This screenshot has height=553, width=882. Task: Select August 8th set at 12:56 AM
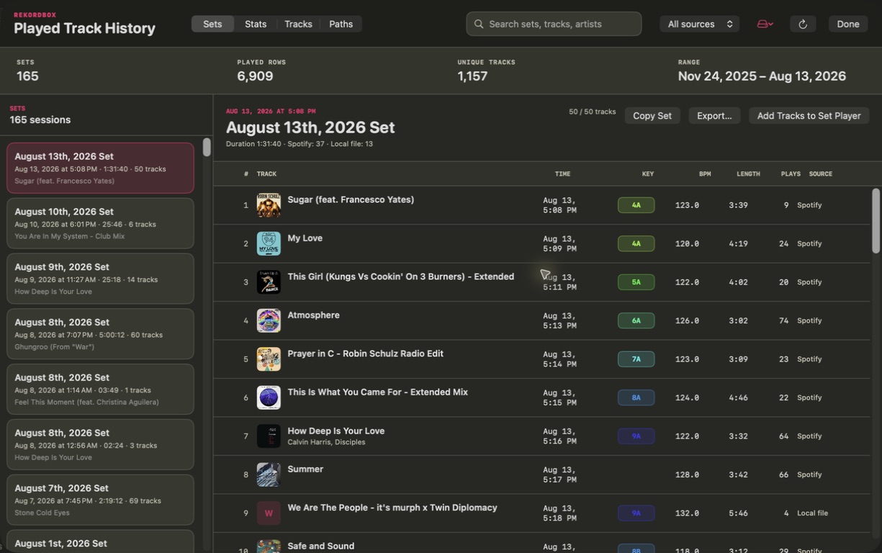(x=100, y=445)
